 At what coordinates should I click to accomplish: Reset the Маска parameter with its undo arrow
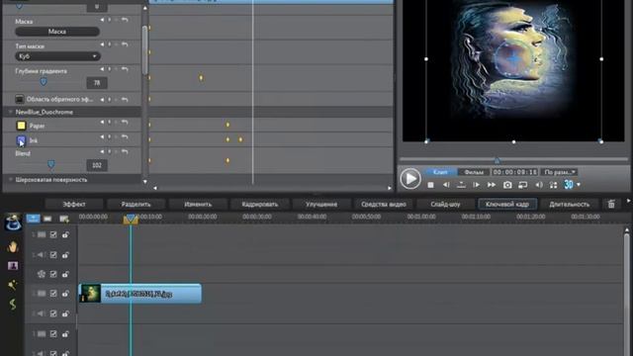(x=126, y=20)
